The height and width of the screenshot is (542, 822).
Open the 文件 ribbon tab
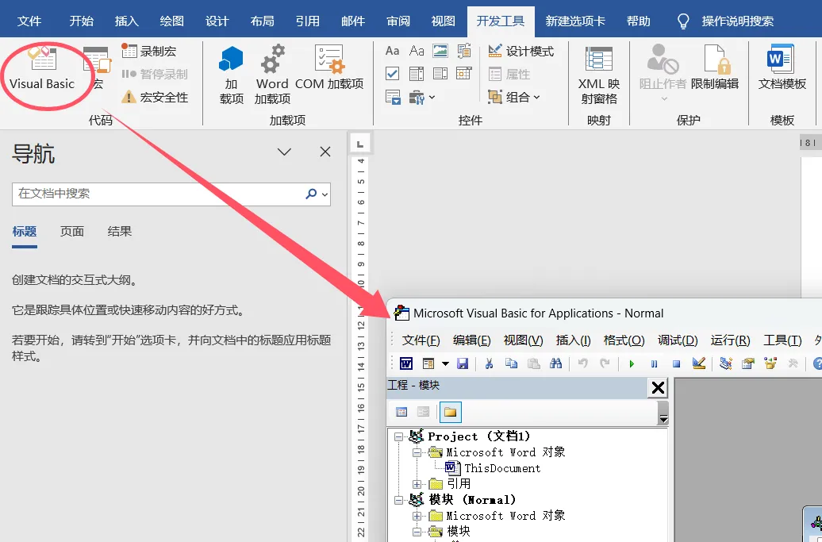tap(29, 21)
